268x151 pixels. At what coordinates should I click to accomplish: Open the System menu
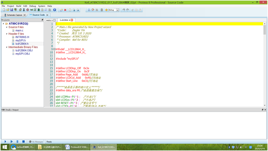[42, 6]
